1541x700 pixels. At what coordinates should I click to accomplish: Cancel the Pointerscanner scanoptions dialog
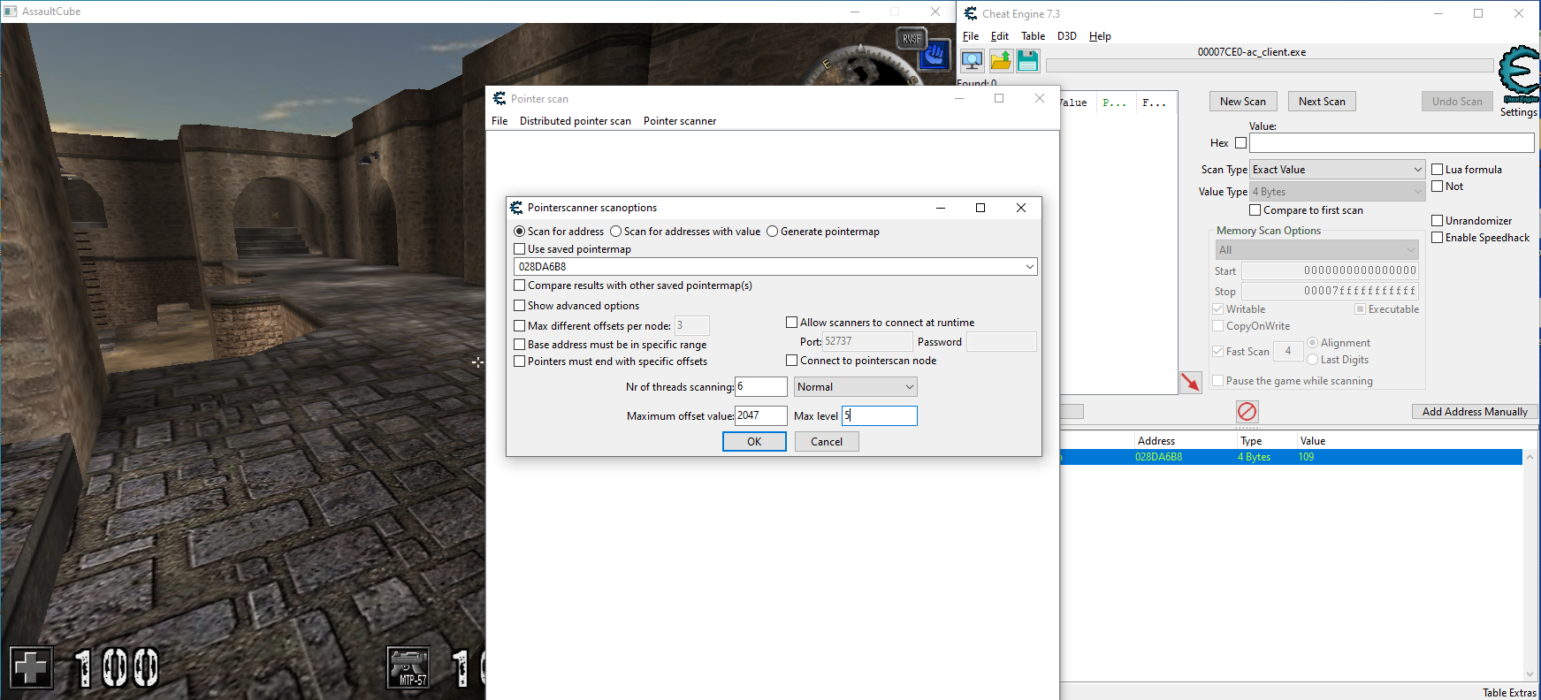tap(827, 442)
